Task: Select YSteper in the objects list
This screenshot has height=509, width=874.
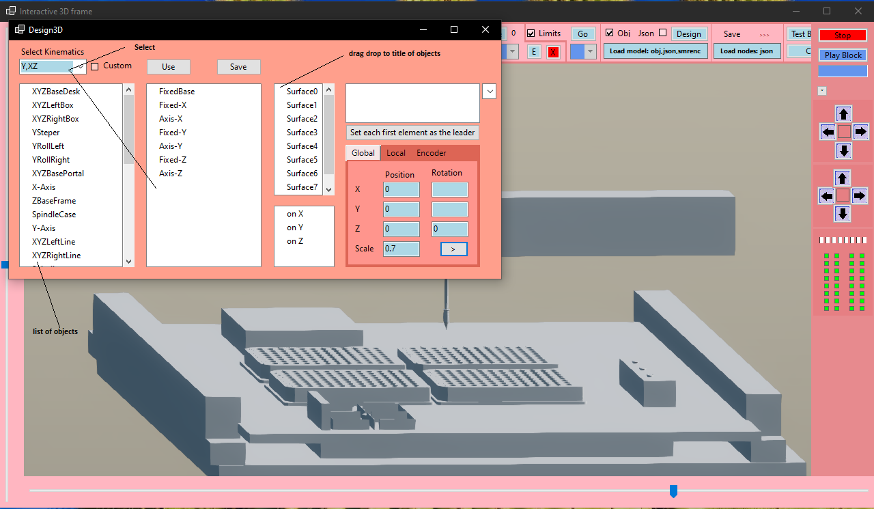Action: point(46,133)
